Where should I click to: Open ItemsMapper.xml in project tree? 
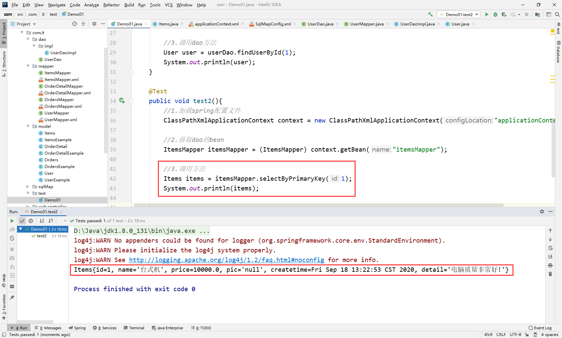62,79
